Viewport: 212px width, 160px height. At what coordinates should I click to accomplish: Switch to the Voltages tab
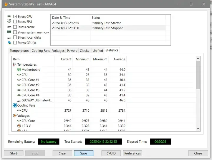(x=58, y=51)
